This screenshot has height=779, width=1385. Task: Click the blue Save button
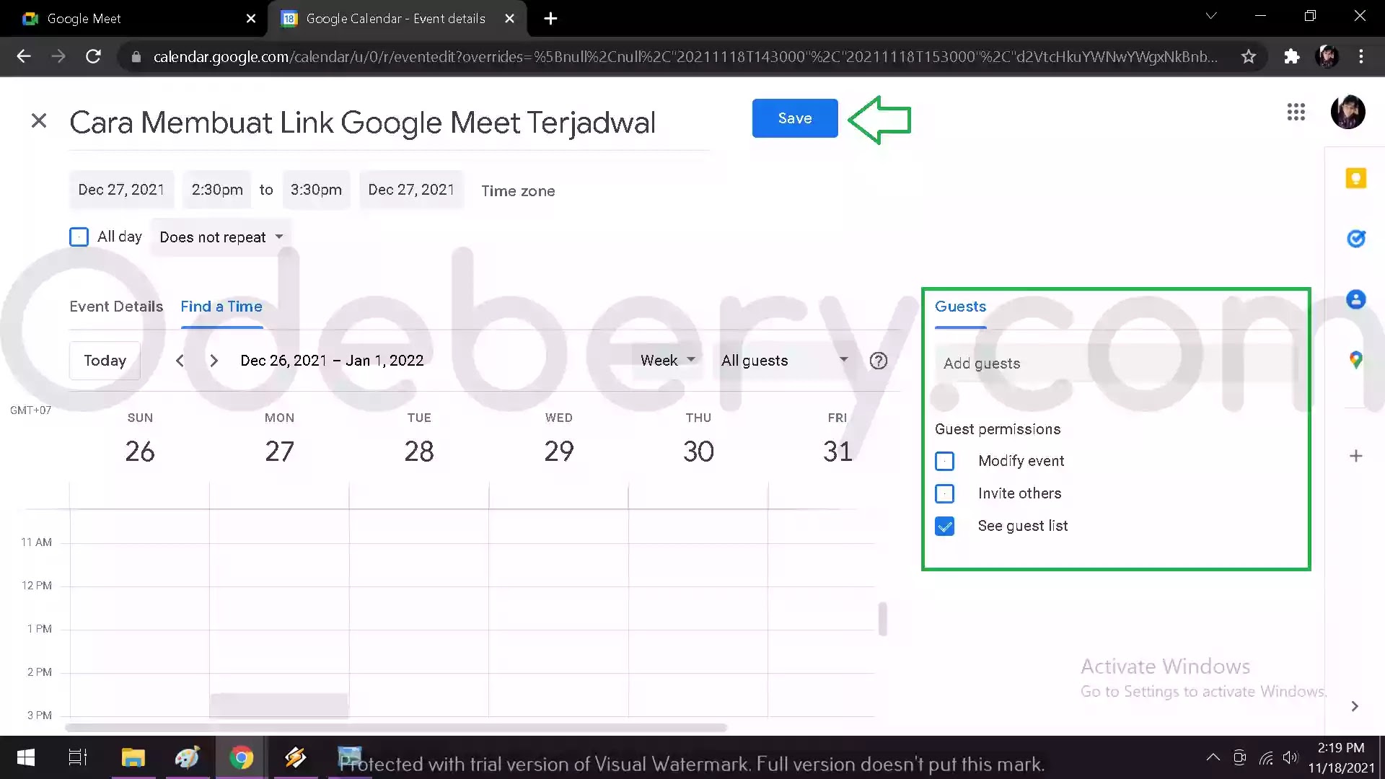pyautogui.click(x=794, y=118)
